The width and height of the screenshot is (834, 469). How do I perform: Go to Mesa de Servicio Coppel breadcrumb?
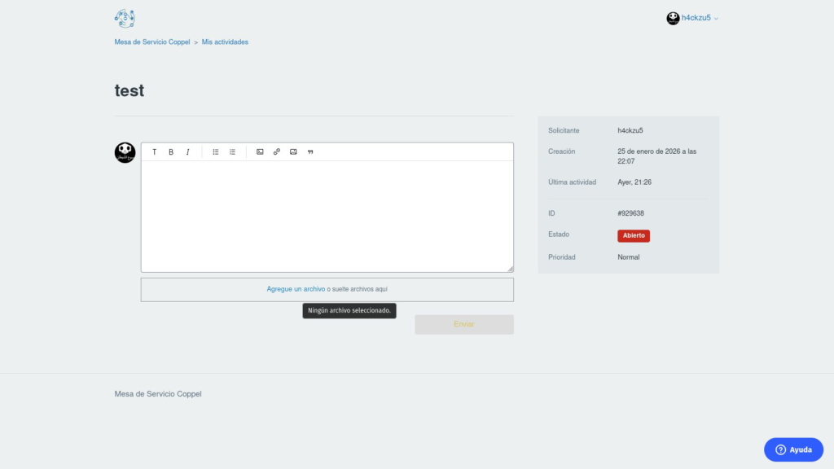[152, 42]
